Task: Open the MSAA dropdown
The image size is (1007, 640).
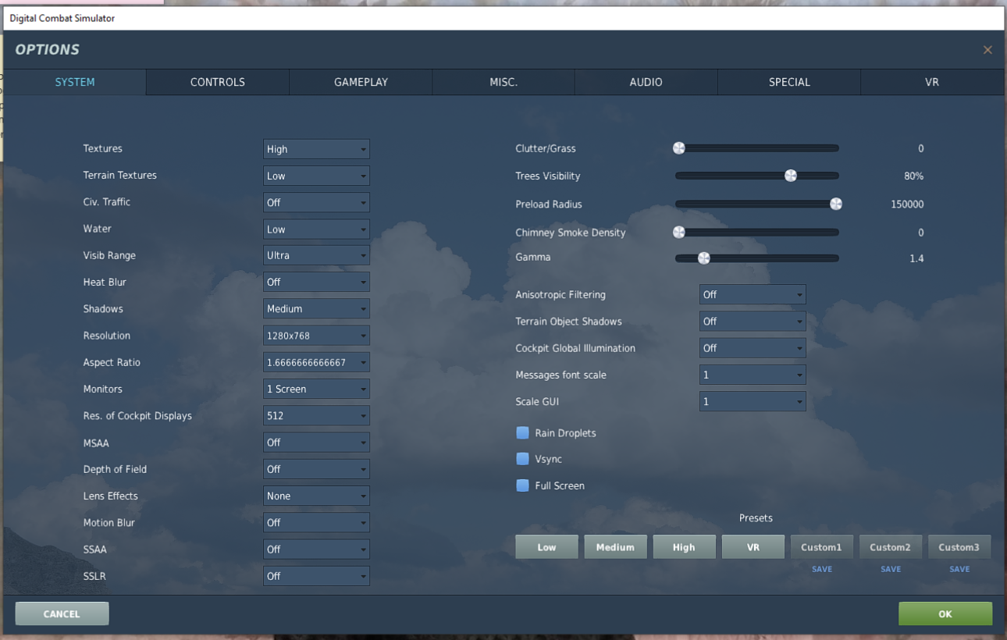Action: pyautogui.click(x=316, y=443)
